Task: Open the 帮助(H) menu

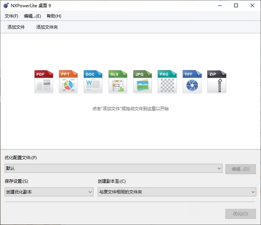Action: pyautogui.click(x=54, y=16)
